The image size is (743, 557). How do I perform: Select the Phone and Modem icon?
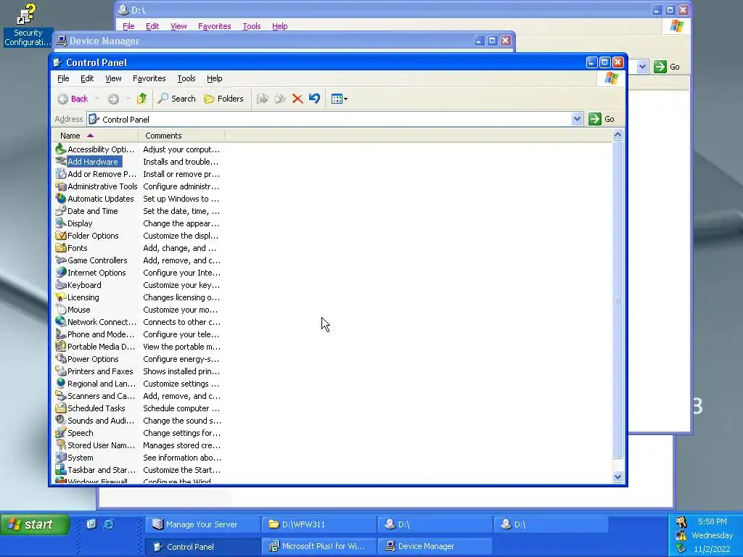point(61,334)
